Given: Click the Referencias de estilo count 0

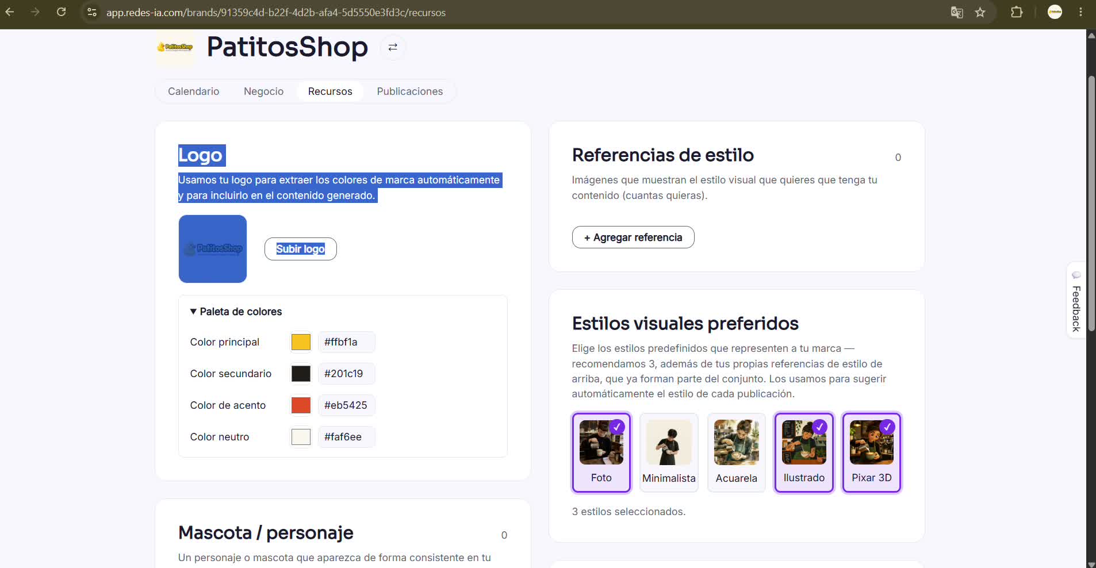Looking at the screenshot, I should [898, 158].
